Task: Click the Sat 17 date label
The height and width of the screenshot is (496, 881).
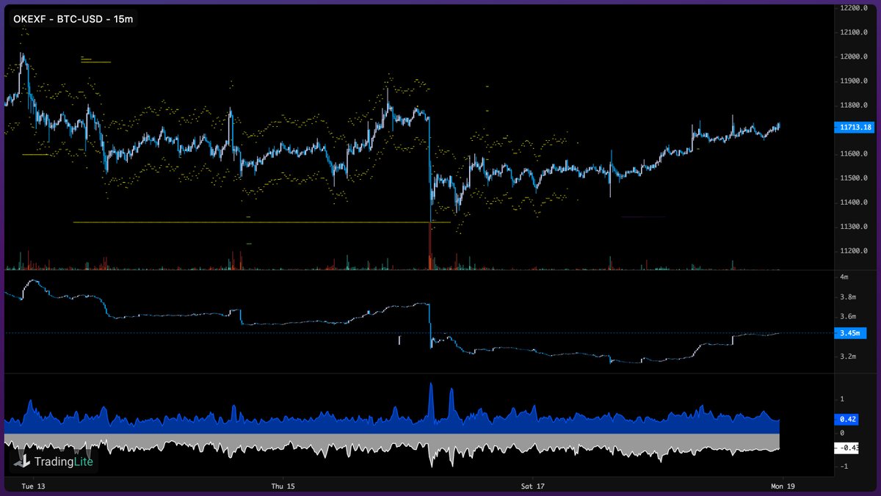Action: pos(533,486)
